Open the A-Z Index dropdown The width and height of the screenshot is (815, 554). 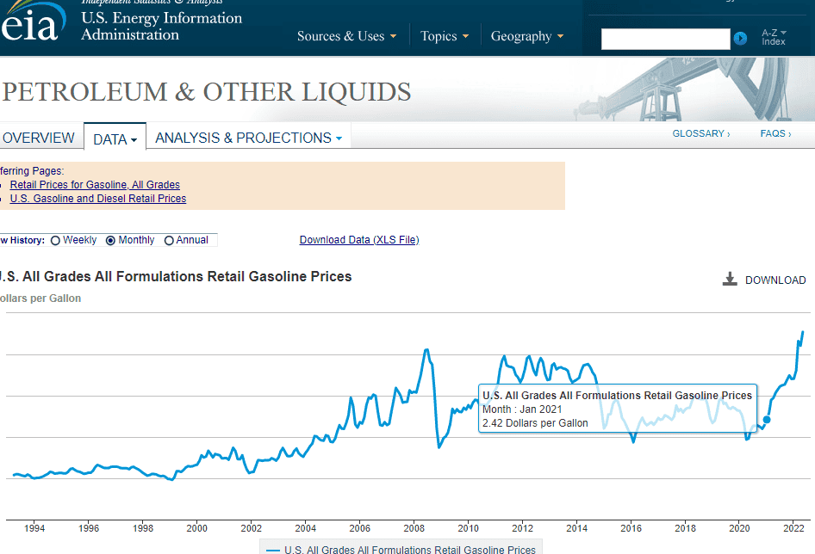(774, 37)
